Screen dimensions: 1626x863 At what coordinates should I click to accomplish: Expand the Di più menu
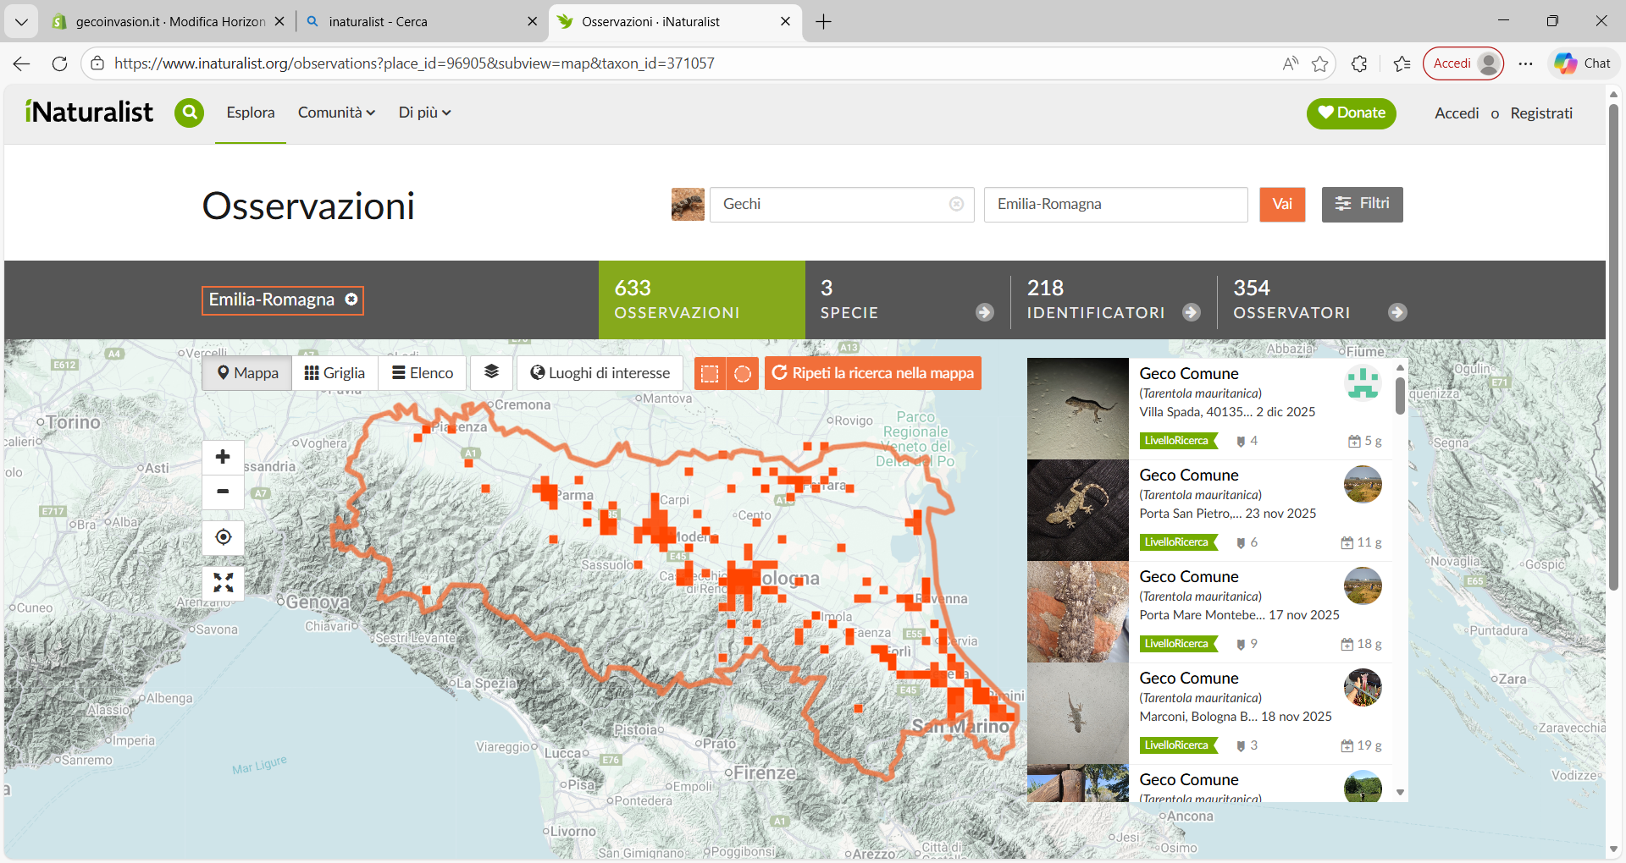tap(424, 113)
